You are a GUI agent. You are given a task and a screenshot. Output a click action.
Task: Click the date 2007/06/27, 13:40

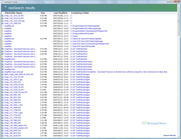(x=61, y=118)
